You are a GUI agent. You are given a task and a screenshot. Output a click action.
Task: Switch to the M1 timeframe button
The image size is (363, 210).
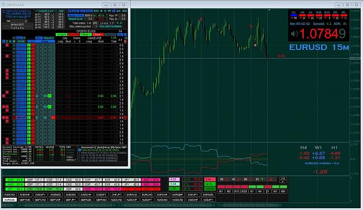pos(221,191)
